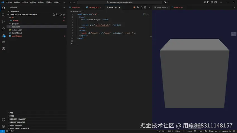Open the View (V) menu
This screenshot has width=237, height=133.
point(33,3)
